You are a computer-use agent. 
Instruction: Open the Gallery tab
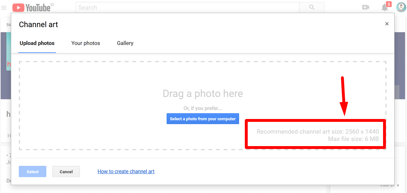[x=125, y=43]
